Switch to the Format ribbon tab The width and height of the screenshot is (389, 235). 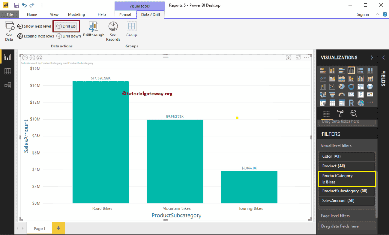coord(125,14)
